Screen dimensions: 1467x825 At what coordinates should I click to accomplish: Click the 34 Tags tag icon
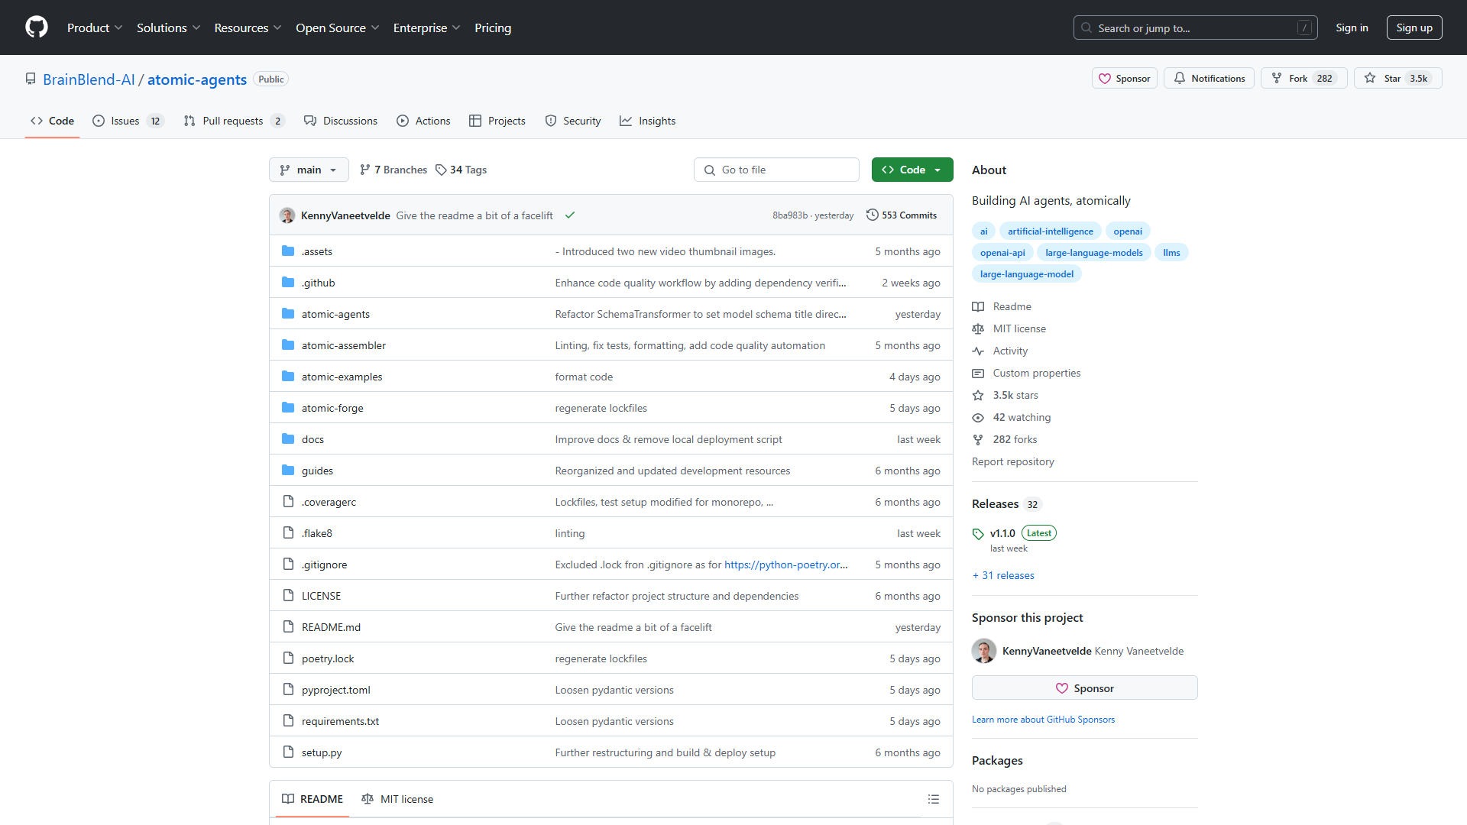coord(441,170)
